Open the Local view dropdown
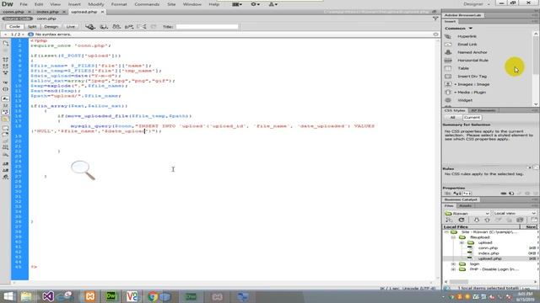 515,213
